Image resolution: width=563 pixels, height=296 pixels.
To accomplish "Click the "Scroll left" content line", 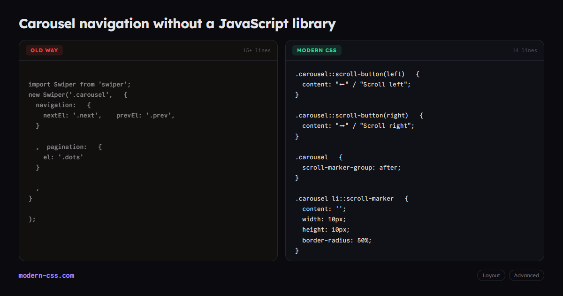I will [x=357, y=84].
